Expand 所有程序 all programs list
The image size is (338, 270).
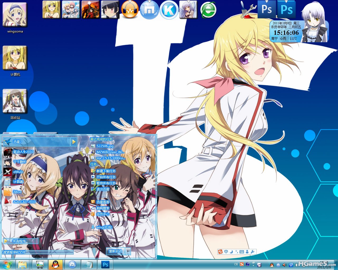[x=20, y=241]
